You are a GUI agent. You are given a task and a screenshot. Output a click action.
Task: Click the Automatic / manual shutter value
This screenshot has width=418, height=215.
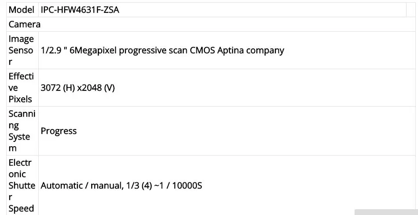point(121,185)
